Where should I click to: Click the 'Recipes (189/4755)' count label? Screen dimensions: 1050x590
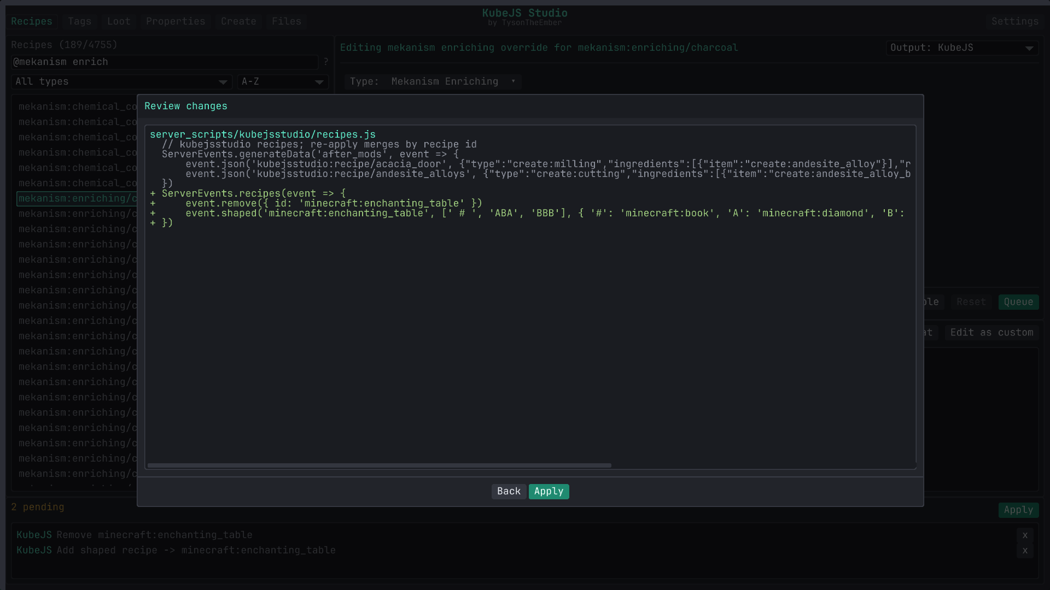[64, 45]
